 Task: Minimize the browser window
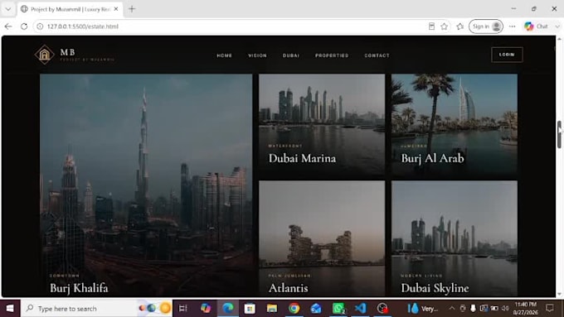coord(513,8)
